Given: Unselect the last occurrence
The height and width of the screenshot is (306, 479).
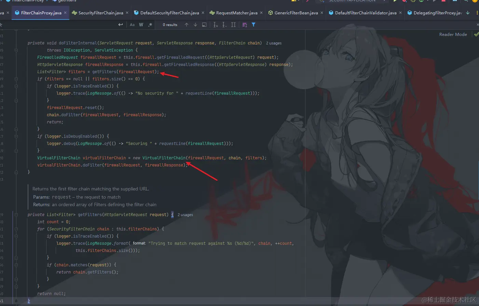Looking at the screenshot, I should (x=224, y=25).
